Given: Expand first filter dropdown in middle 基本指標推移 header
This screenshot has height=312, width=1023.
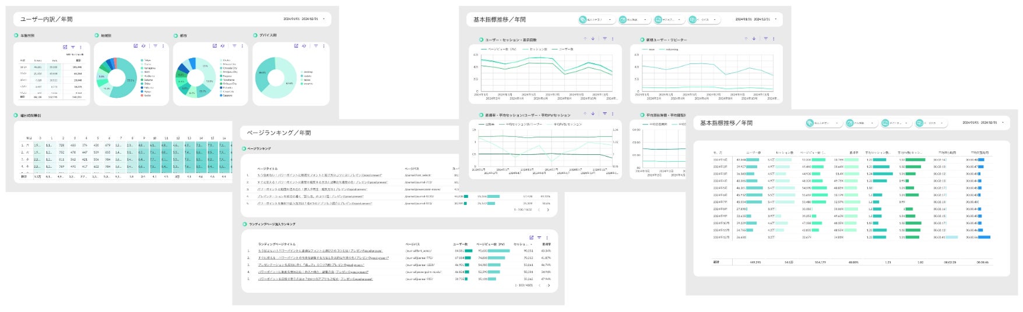Looking at the screenshot, I should pyautogui.click(x=596, y=20).
